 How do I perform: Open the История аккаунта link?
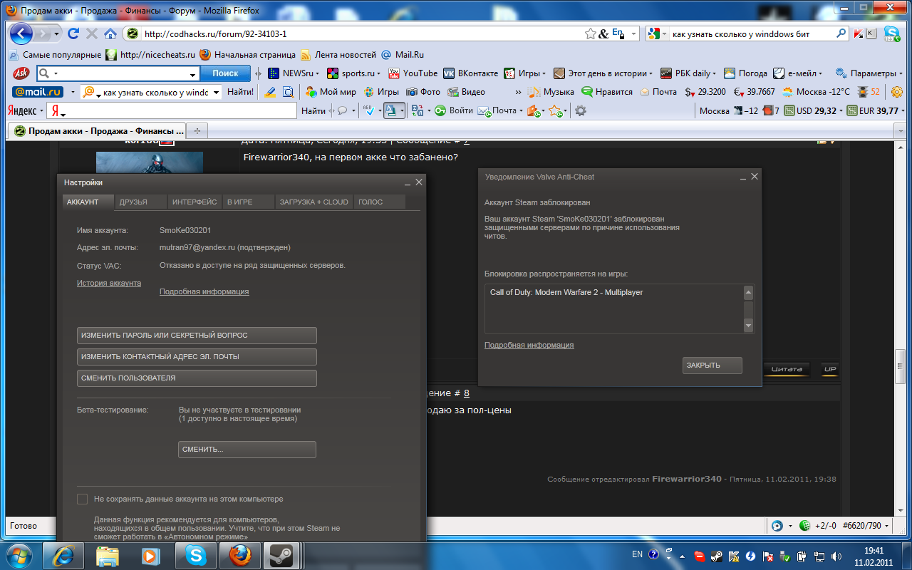click(x=109, y=283)
